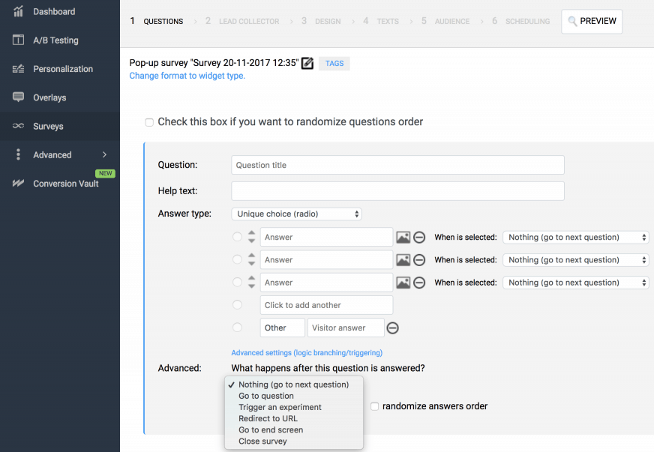This screenshot has width=654, height=452.
Task: Click the second Answer text field
Action: [326, 260]
